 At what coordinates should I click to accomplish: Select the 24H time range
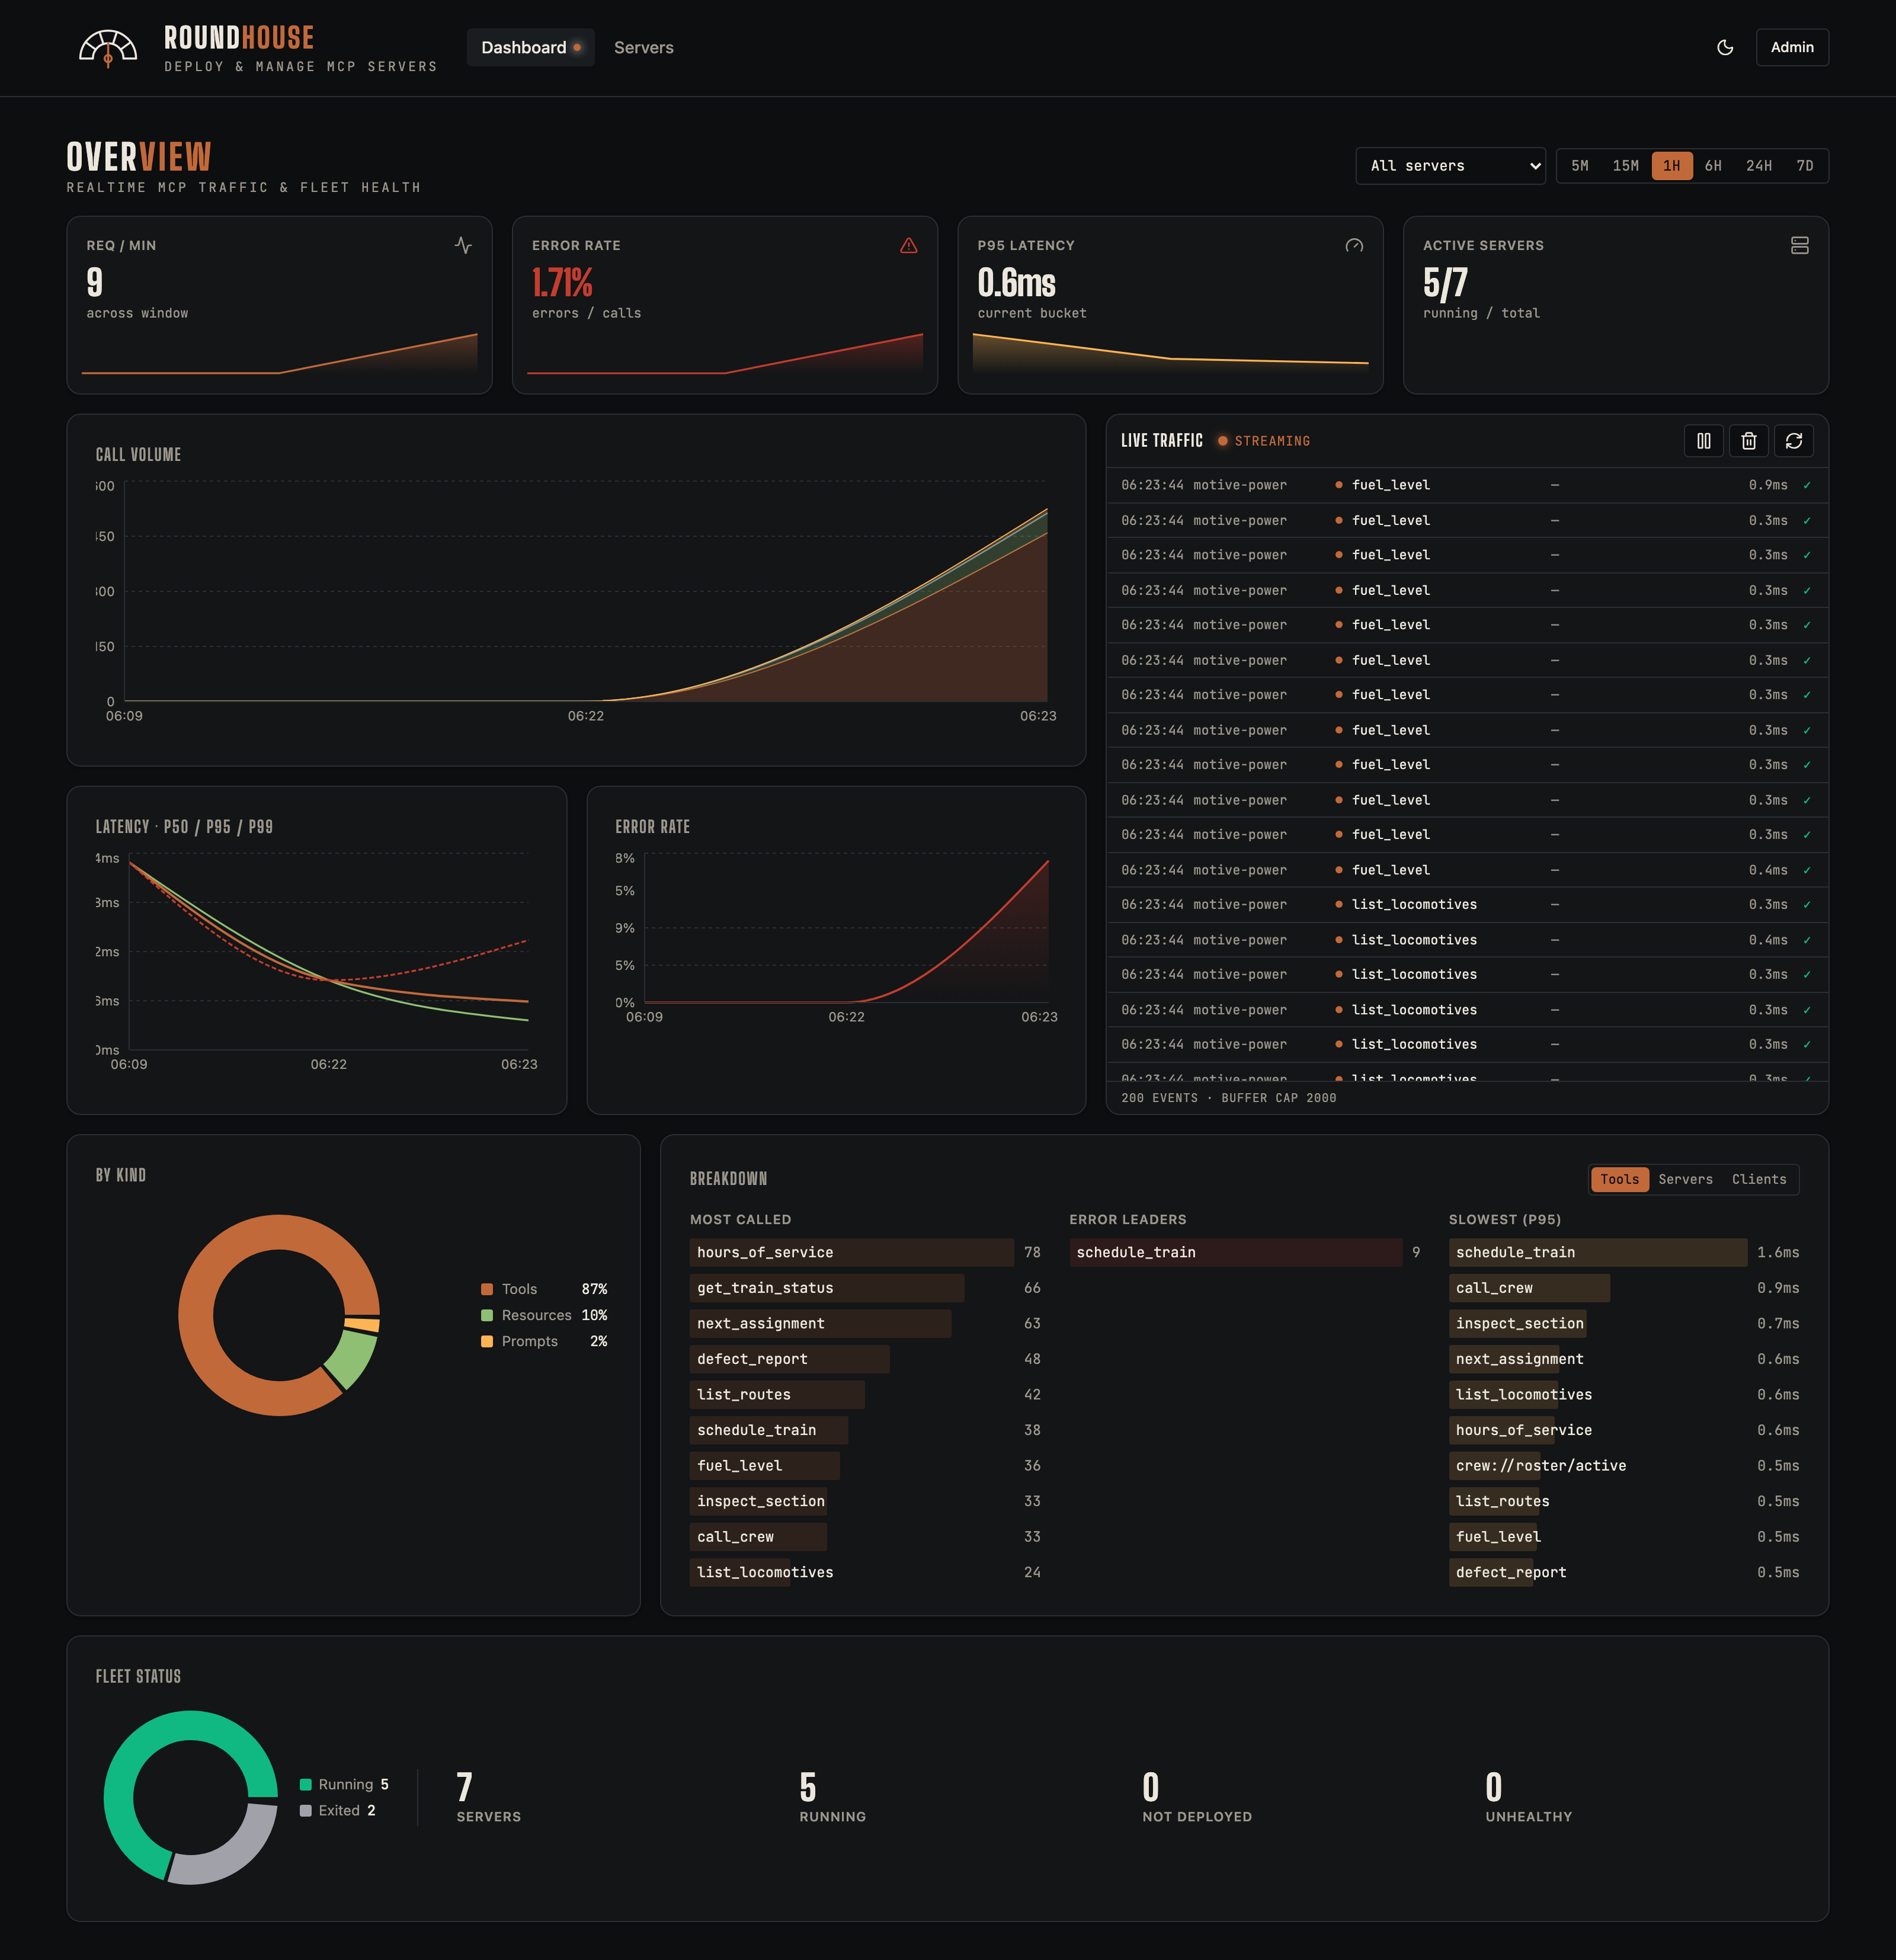pos(1759,166)
